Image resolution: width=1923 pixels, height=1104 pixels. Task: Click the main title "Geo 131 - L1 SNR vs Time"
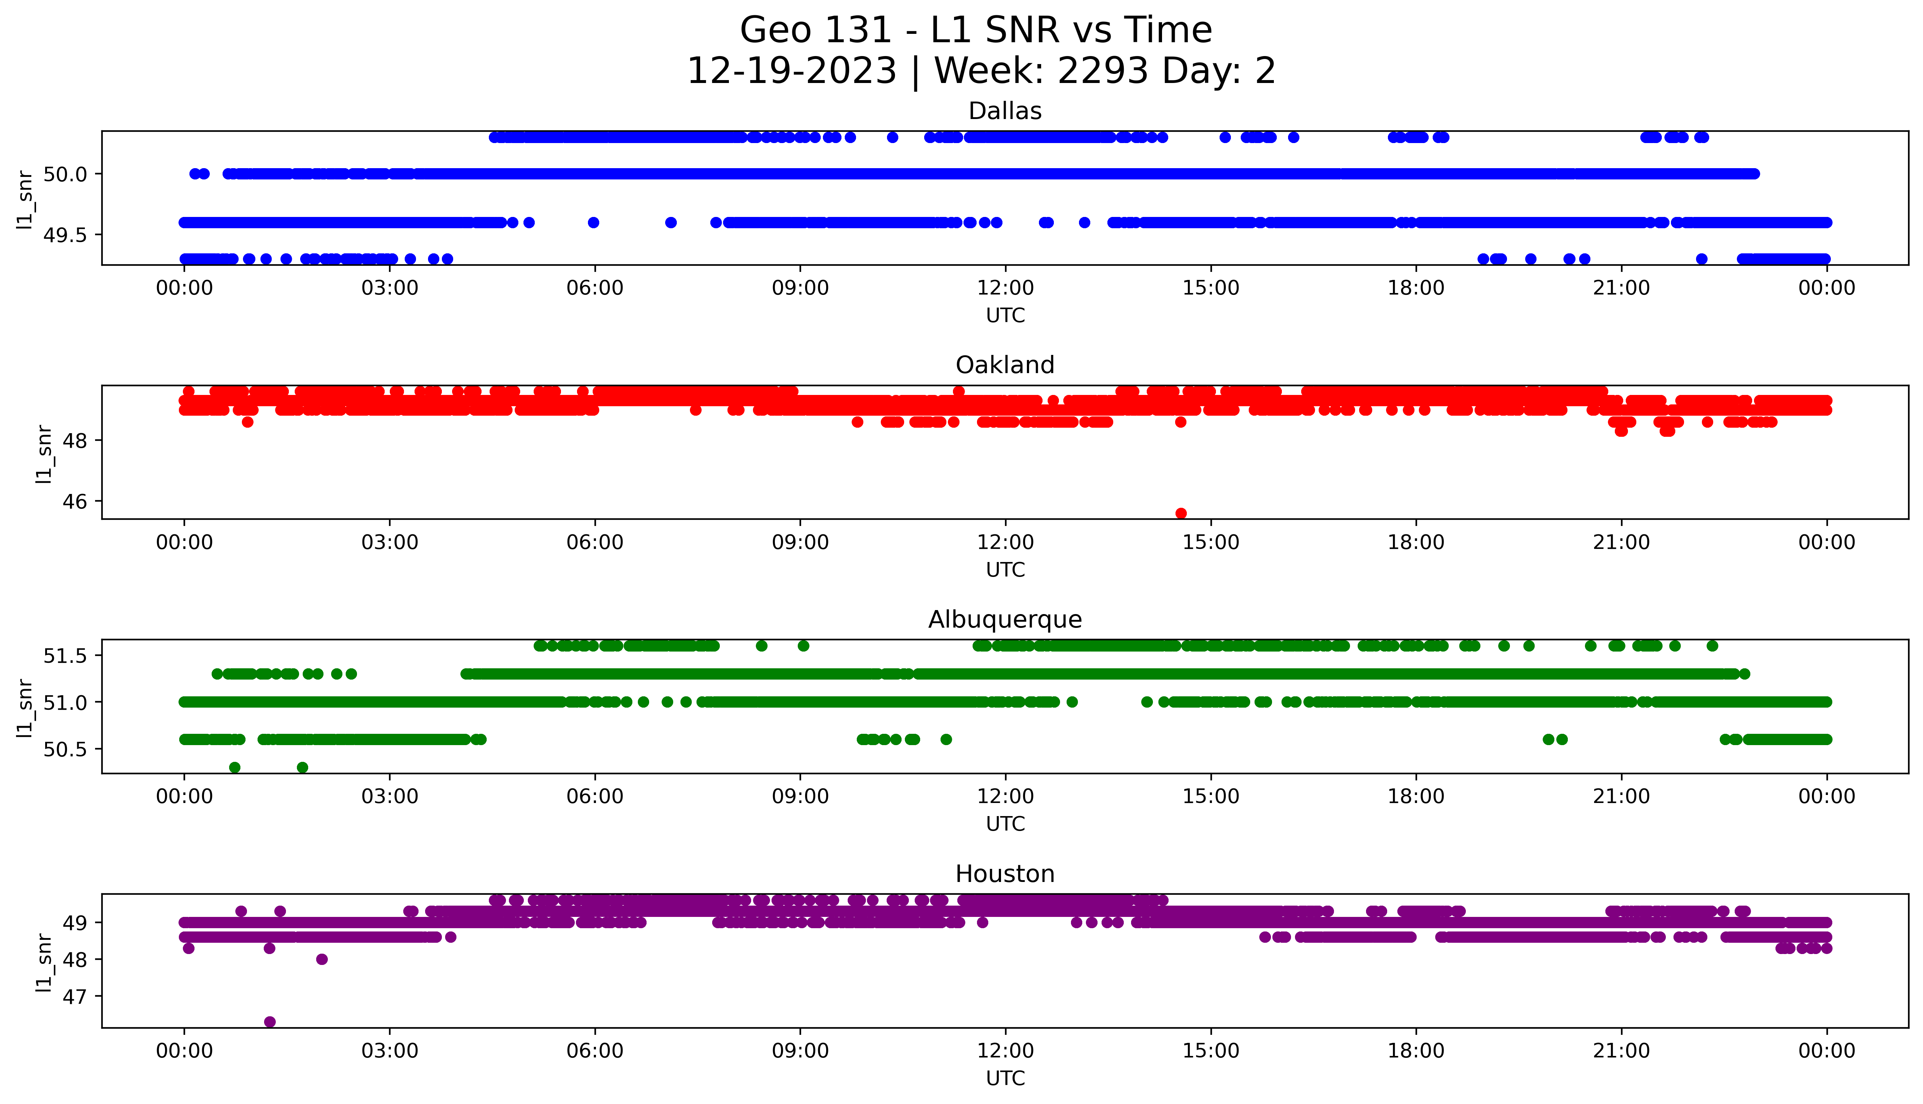tap(976, 30)
